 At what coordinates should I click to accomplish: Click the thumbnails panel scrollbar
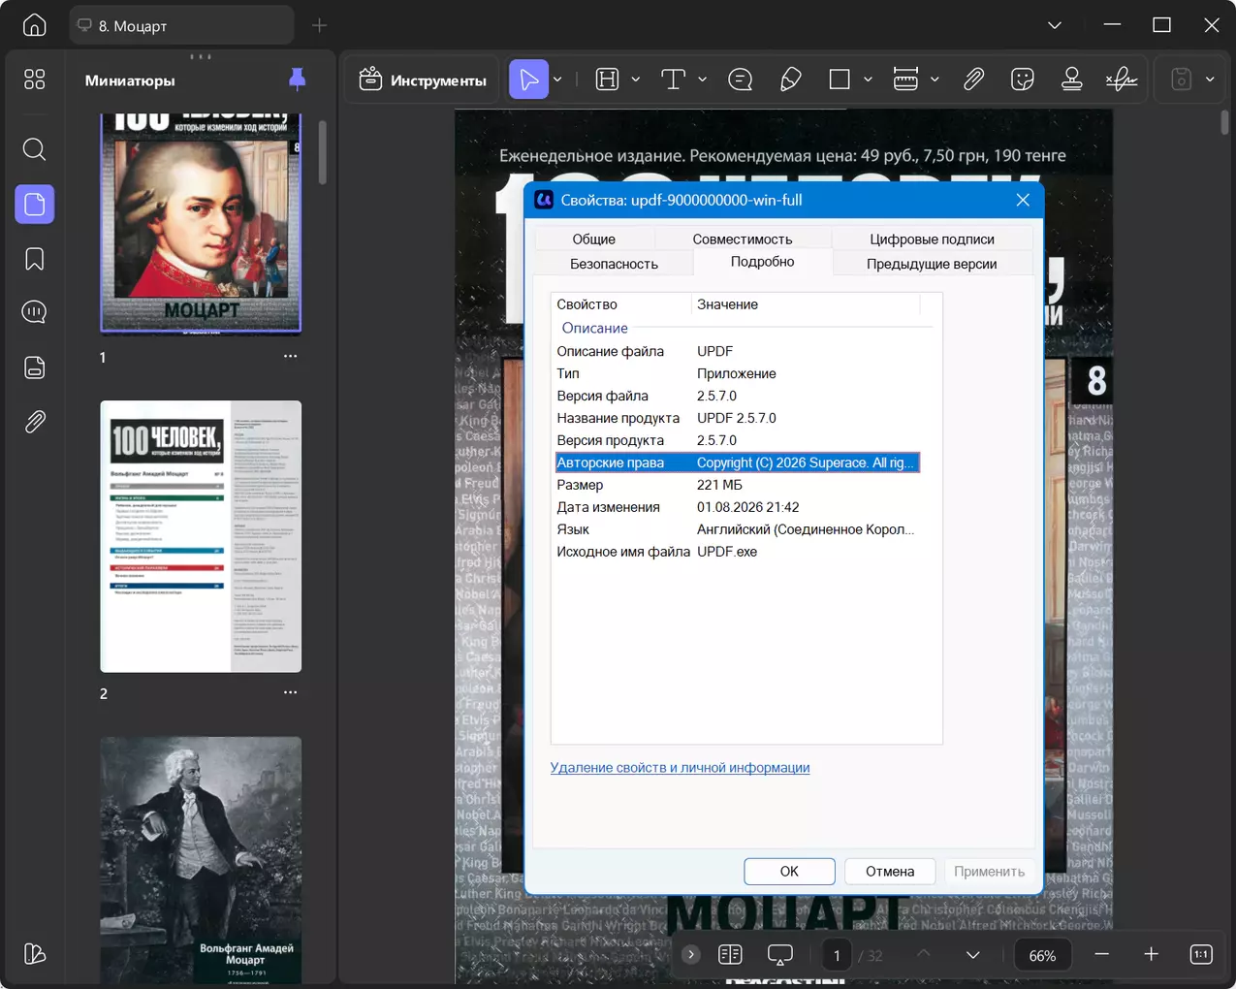pyautogui.click(x=322, y=152)
